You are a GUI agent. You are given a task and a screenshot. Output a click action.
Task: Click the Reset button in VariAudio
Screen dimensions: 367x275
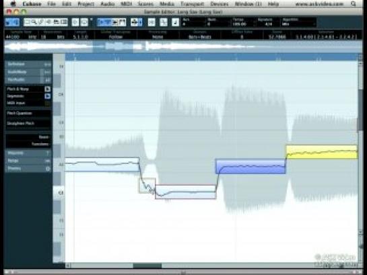(44, 137)
